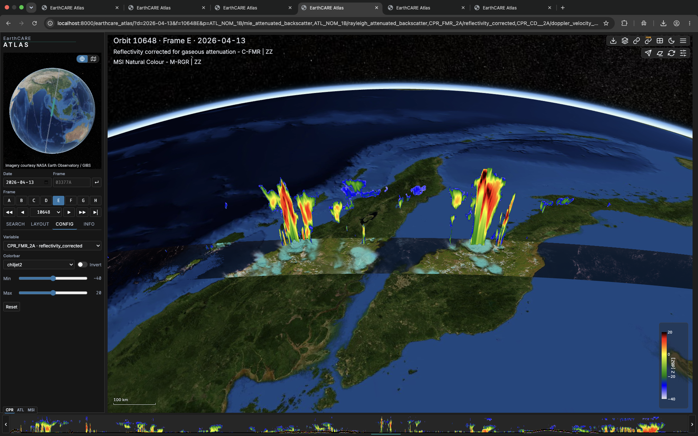Open a new browser tab

pos(563,8)
